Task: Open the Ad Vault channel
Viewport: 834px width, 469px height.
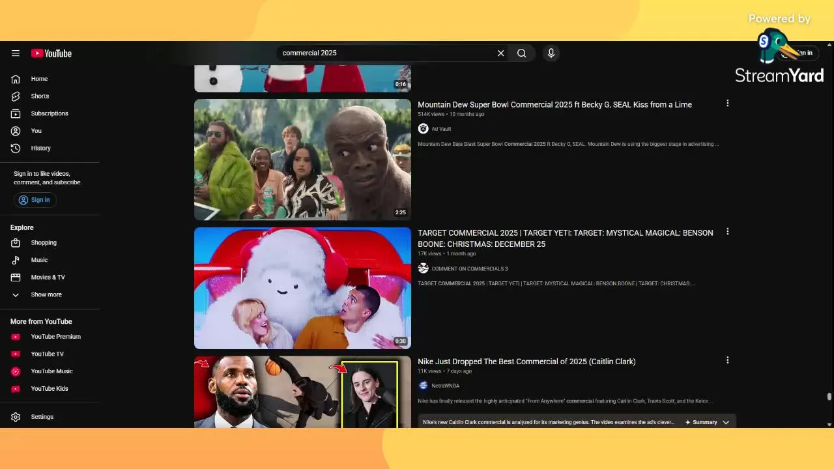Action: [441, 129]
